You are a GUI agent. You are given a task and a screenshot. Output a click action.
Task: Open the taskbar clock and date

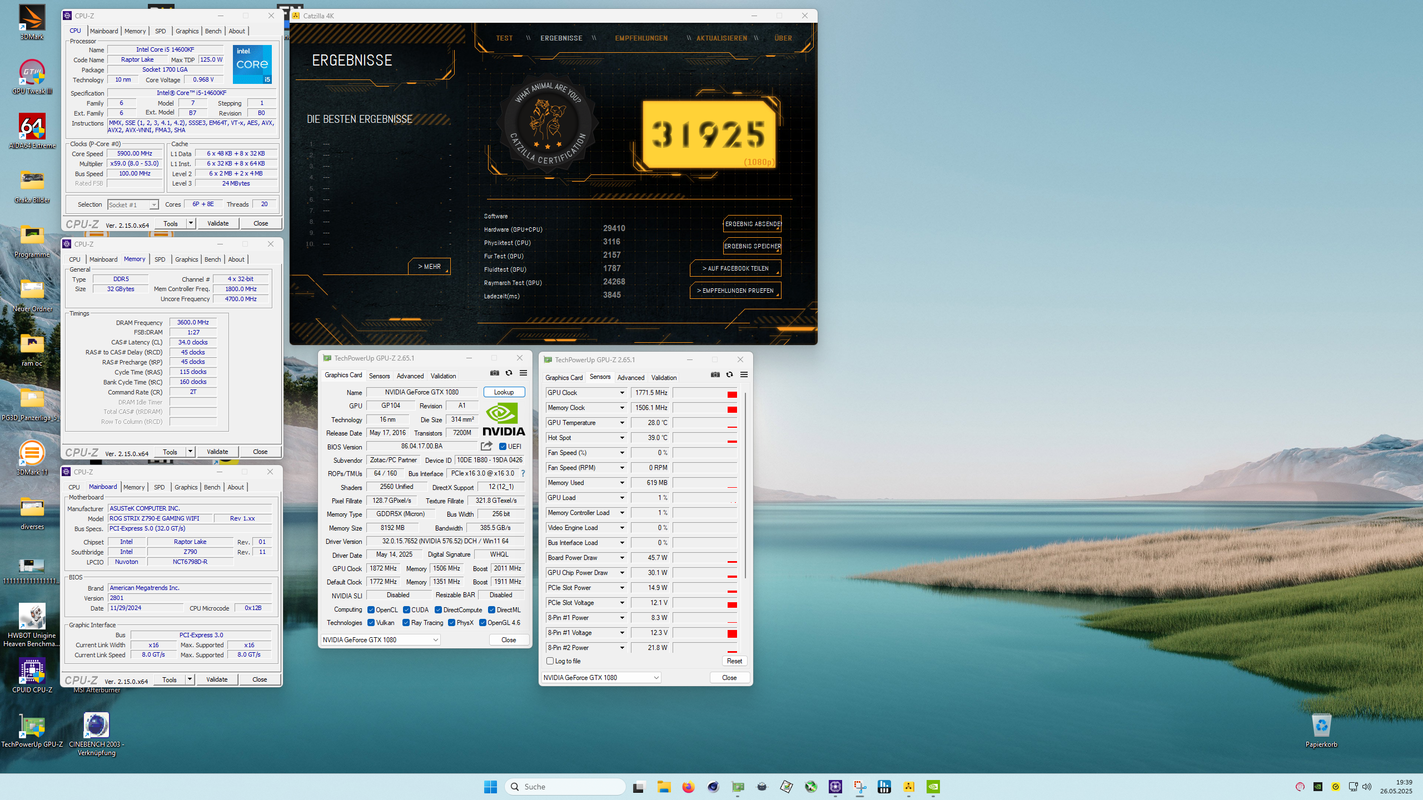pos(1396,787)
